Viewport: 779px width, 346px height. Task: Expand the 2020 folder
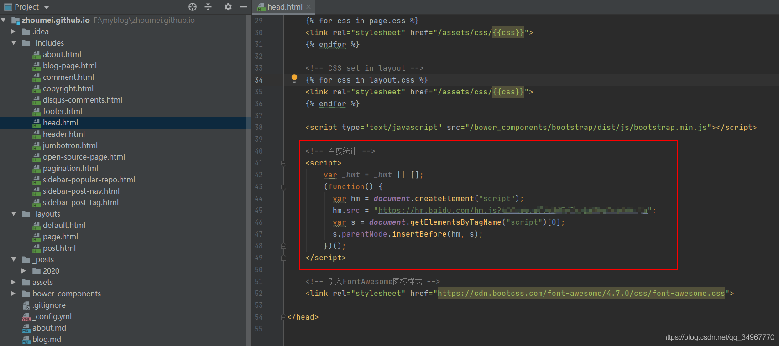(x=24, y=271)
